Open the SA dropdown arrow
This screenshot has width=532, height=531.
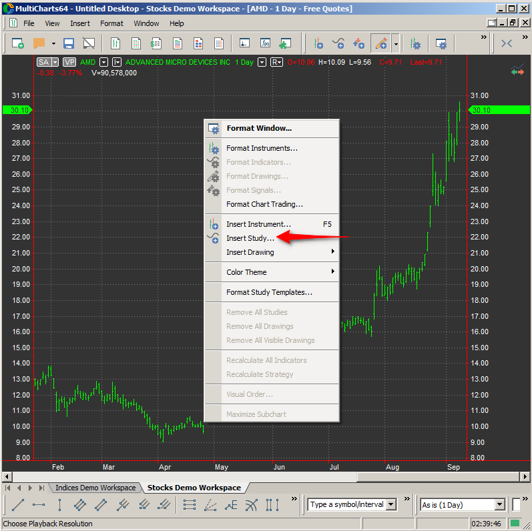click(x=55, y=62)
